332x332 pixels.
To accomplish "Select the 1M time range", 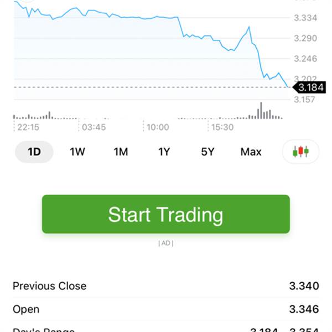I will pyautogui.click(x=121, y=152).
